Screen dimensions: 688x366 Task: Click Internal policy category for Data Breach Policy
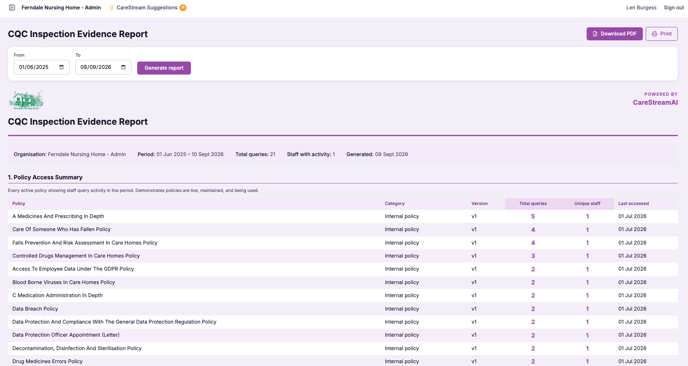(402, 309)
